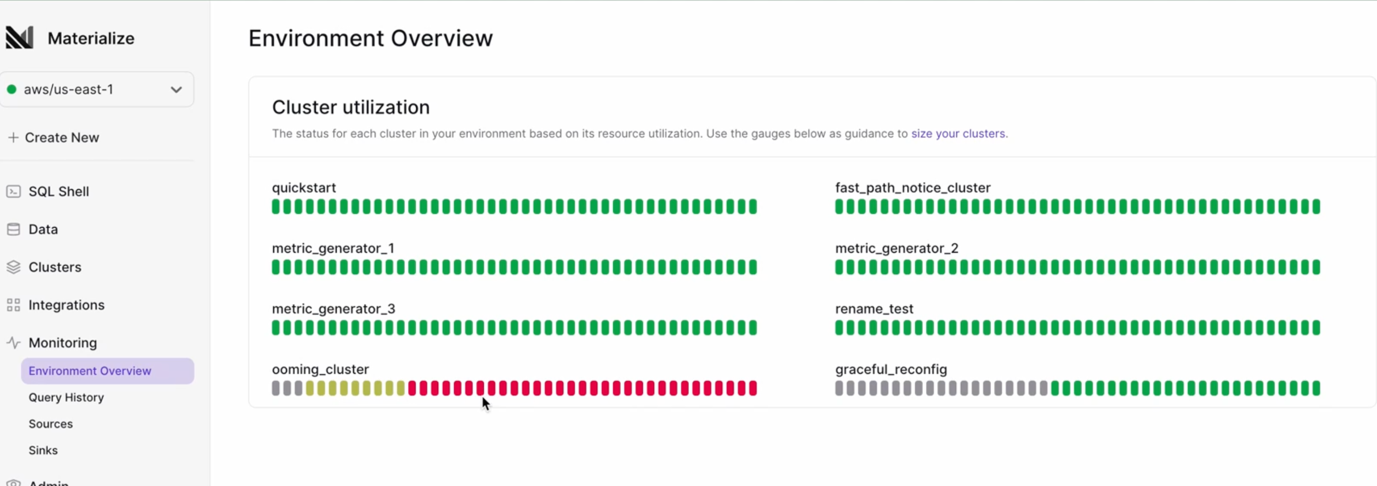This screenshot has width=1377, height=486.
Task: Click the graceful_reconfig utilization gauge bar
Action: tap(1078, 388)
